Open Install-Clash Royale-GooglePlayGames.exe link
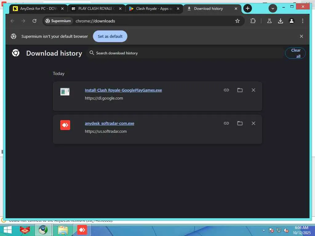This screenshot has height=236, width=315. [x=123, y=90]
